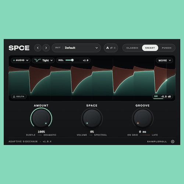Screen dimensions: 184x184
Task: Click the AMOUNT knob
Action: pyautogui.click(x=41, y=118)
